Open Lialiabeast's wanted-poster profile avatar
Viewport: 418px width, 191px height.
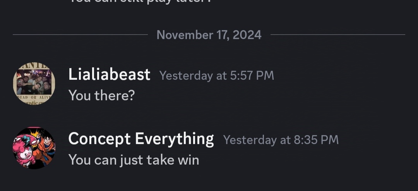click(34, 84)
